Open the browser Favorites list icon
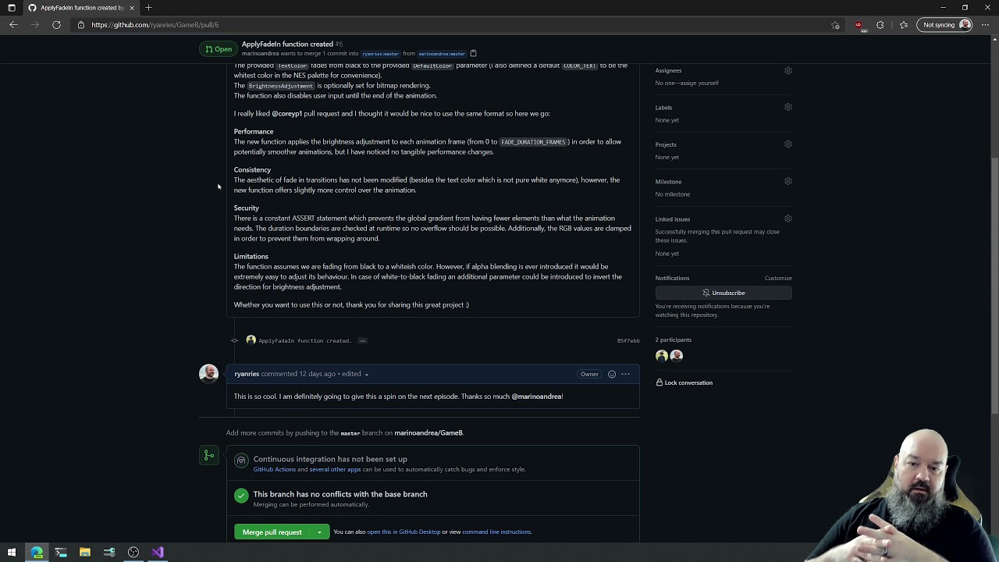Screen dimensions: 999x562 tap(904, 25)
